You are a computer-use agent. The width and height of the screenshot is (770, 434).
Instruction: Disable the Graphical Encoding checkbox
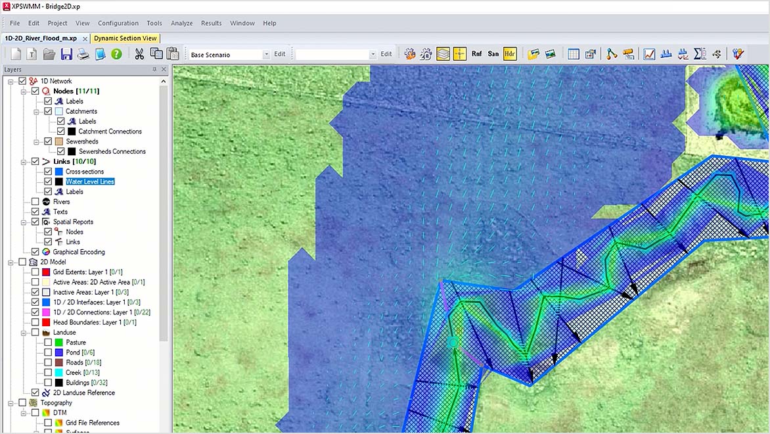click(35, 252)
